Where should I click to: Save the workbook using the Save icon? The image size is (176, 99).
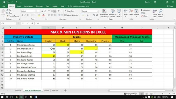coord(4,2)
